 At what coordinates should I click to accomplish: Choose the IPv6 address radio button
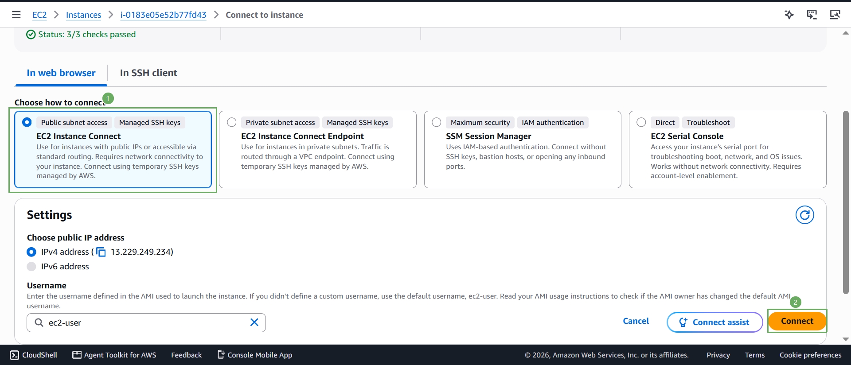[31, 267]
